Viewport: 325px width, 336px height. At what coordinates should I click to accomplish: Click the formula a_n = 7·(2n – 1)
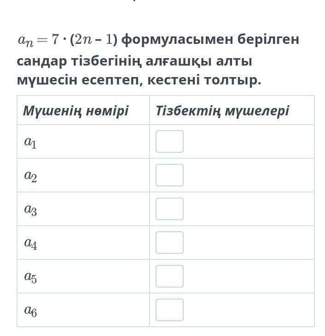[x=68, y=40]
